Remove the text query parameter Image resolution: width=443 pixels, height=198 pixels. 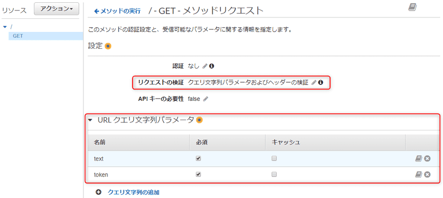click(x=427, y=159)
